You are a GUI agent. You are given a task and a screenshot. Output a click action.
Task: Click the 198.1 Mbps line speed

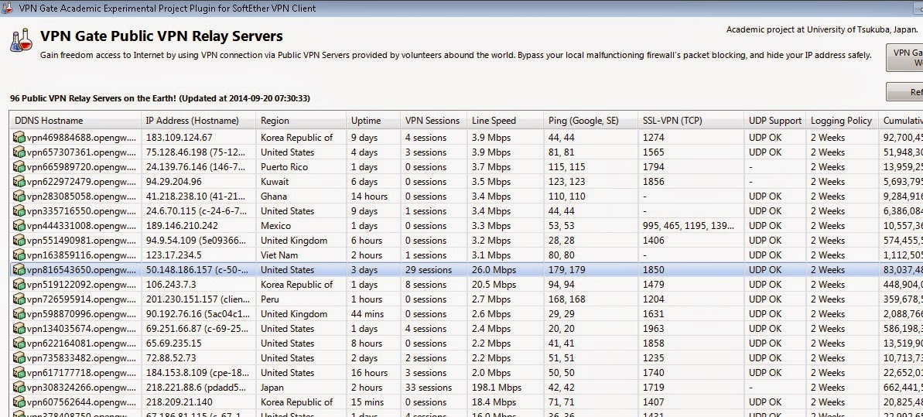coord(496,388)
